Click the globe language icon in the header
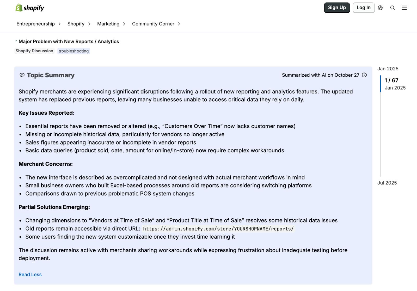This screenshot has height=291, width=417. click(380, 8)
